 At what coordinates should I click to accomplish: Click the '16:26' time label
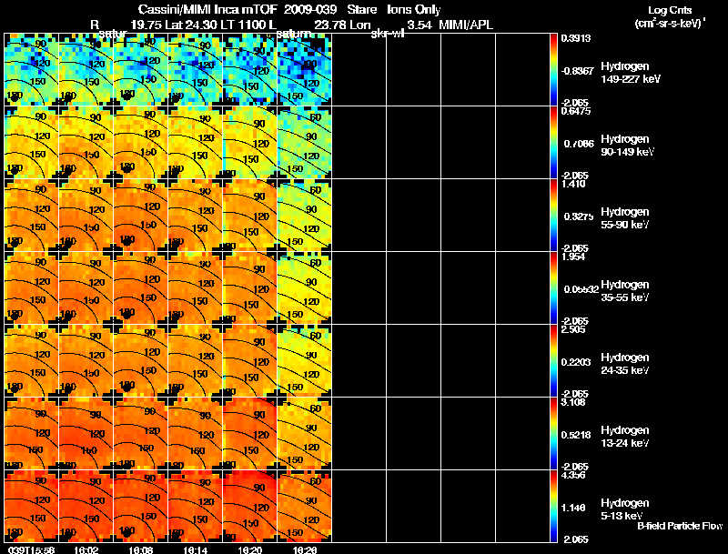click(x=304, y=549)
